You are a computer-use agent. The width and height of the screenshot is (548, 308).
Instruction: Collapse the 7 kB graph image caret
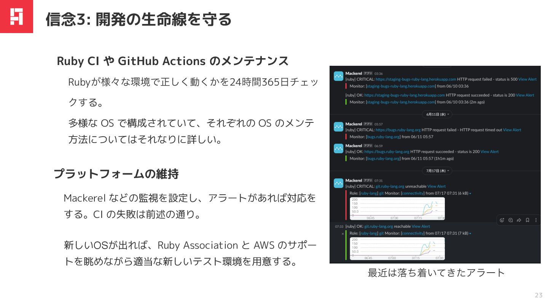pyautogui.click(x=470, y=233)
